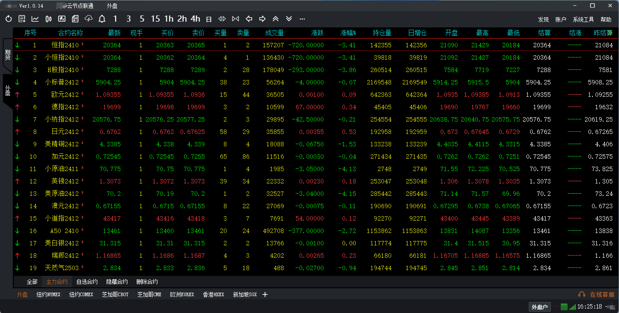
Task: Select the 欧元2412 contract row
Action: pyautogui.click(x=316, y=95)
